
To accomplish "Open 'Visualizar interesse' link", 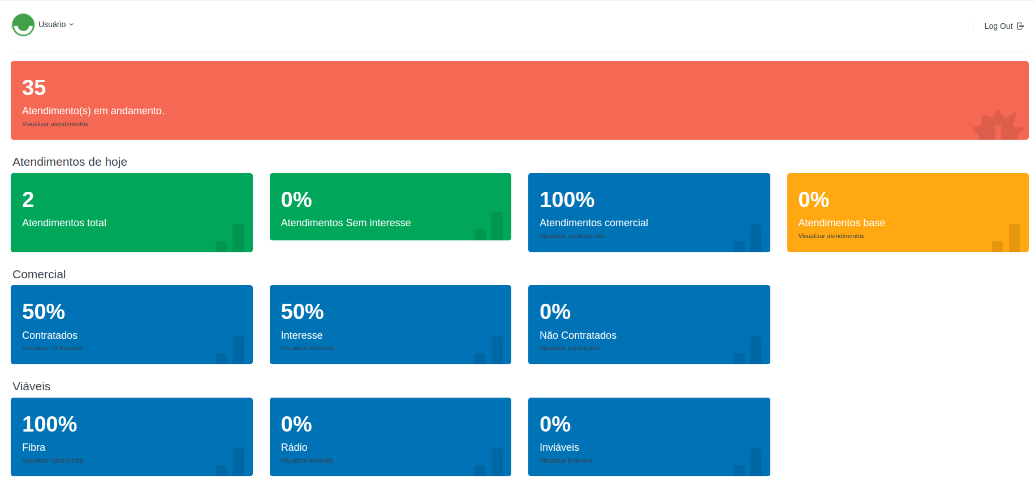I will pyautogui.click(x=307, y=348).
